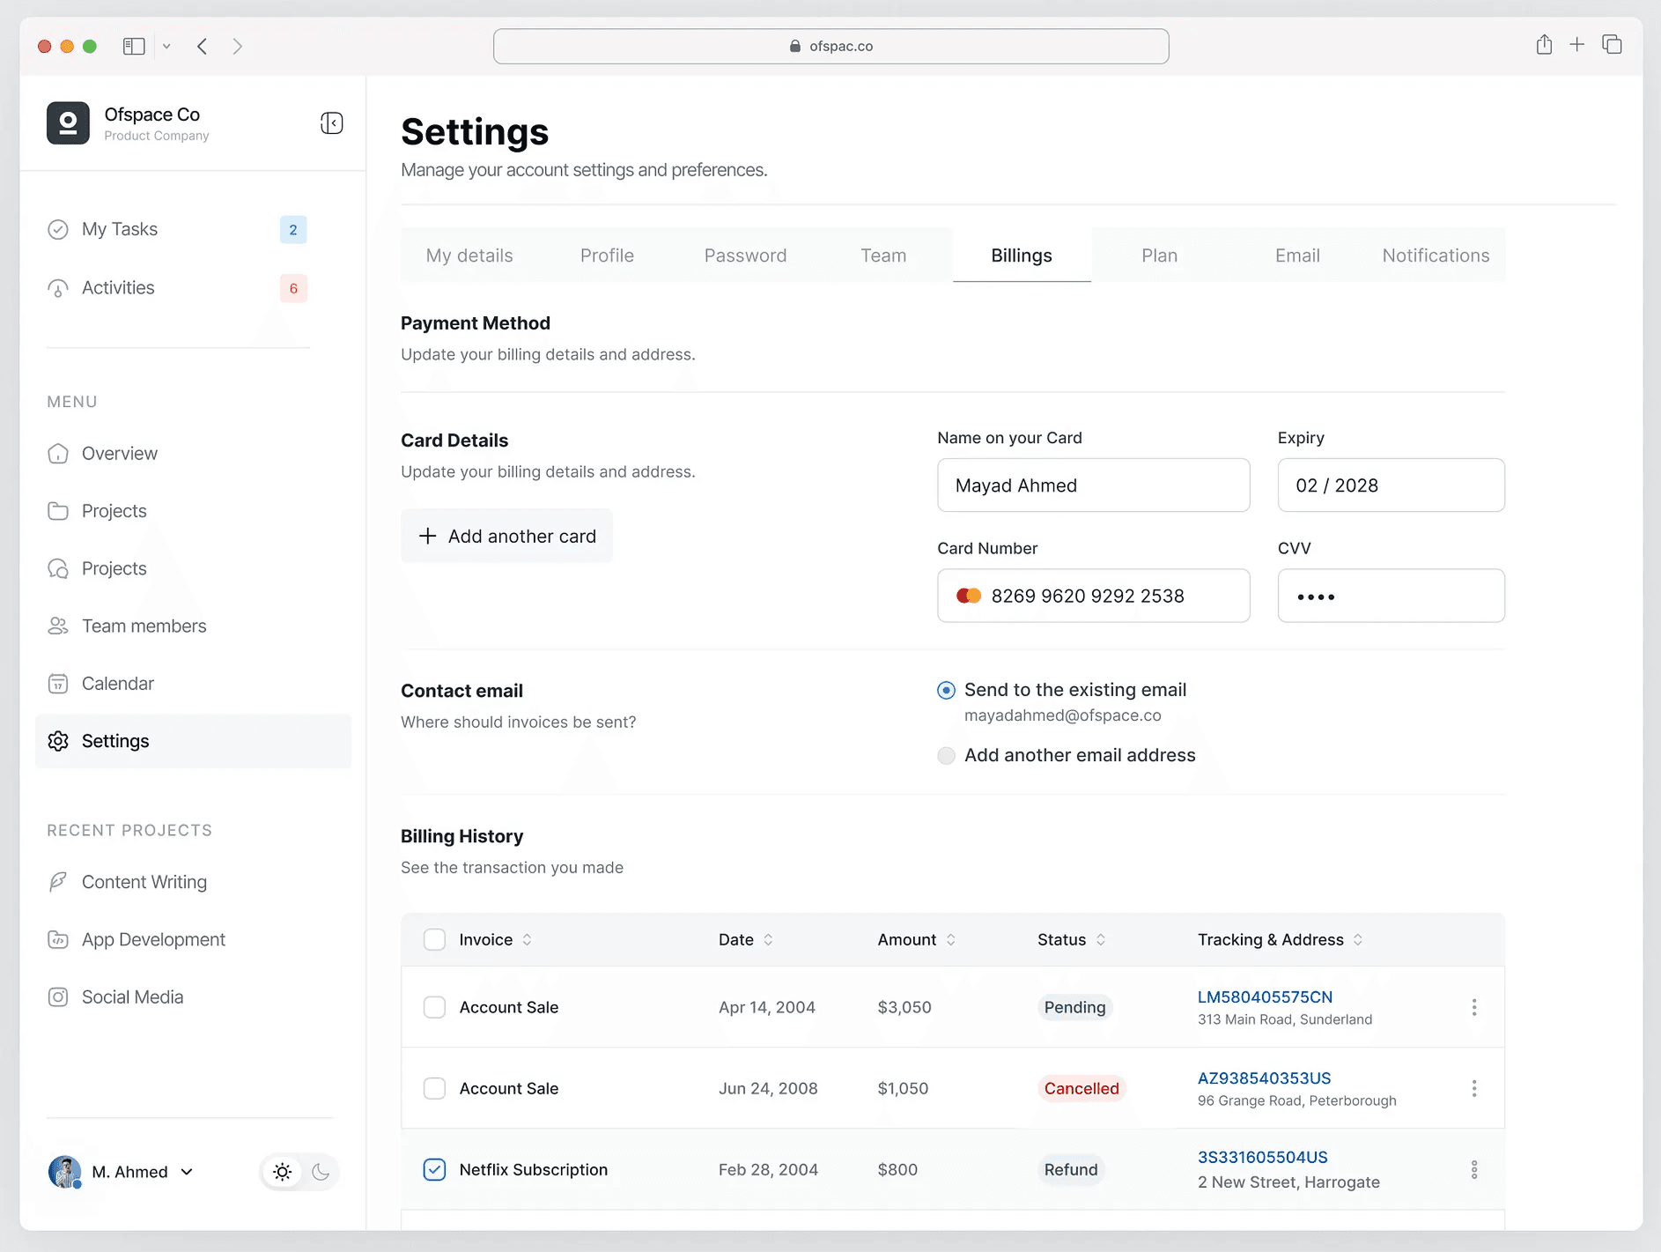Click the Social Media instagram icon
1661x1252 pixels.
(x=58, y=997)
